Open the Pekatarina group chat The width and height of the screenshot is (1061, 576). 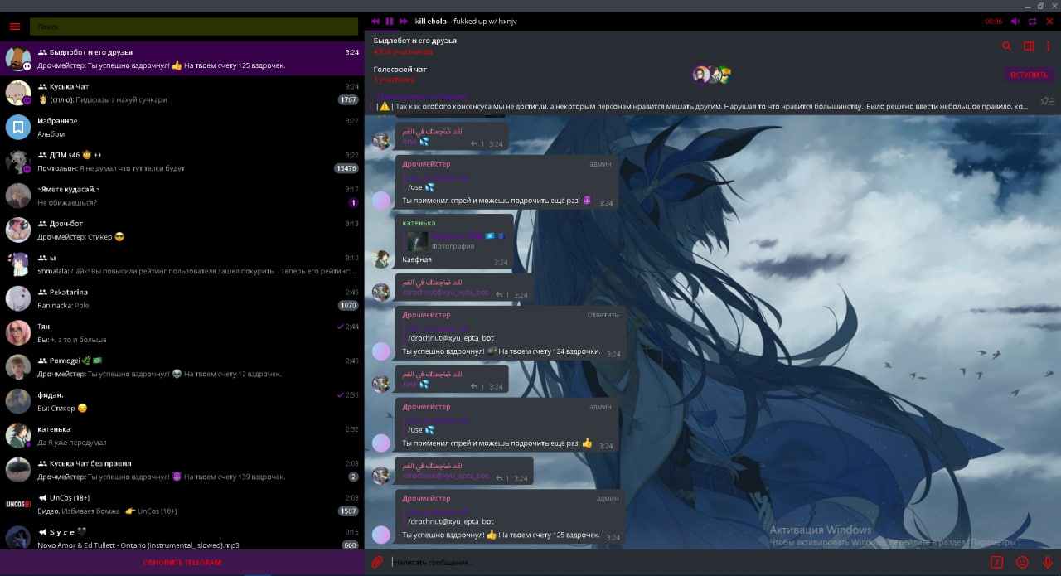pyautogui.click(x=182, y=298)
